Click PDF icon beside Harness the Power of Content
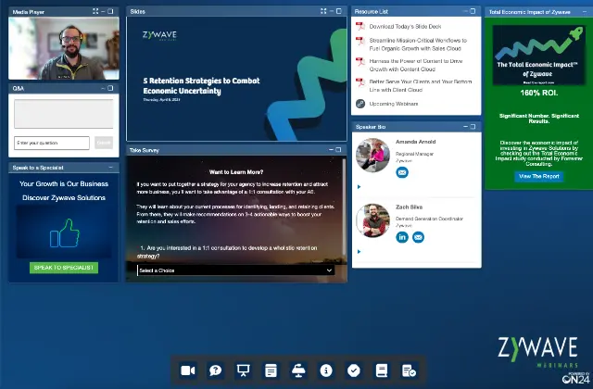 point(360,61)
